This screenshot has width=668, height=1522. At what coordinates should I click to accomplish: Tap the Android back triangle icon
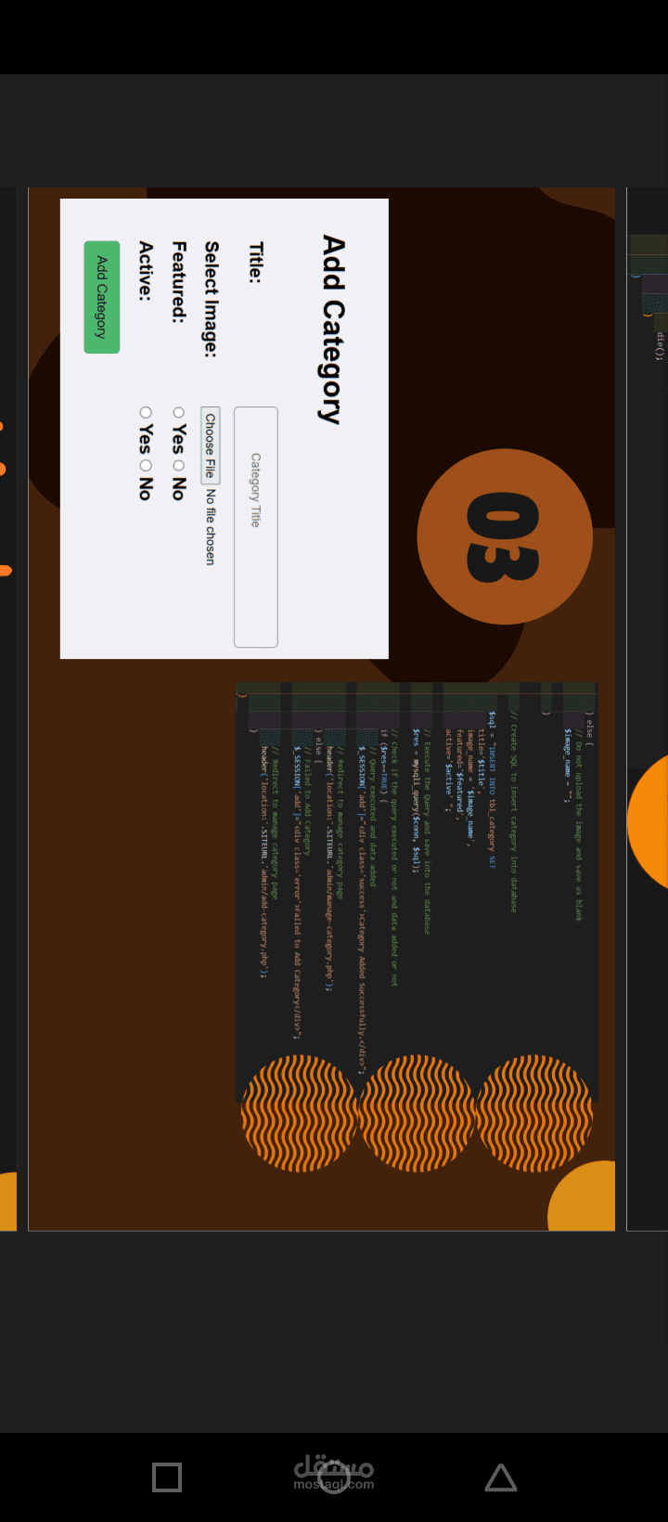click(x=501, y=1477)
